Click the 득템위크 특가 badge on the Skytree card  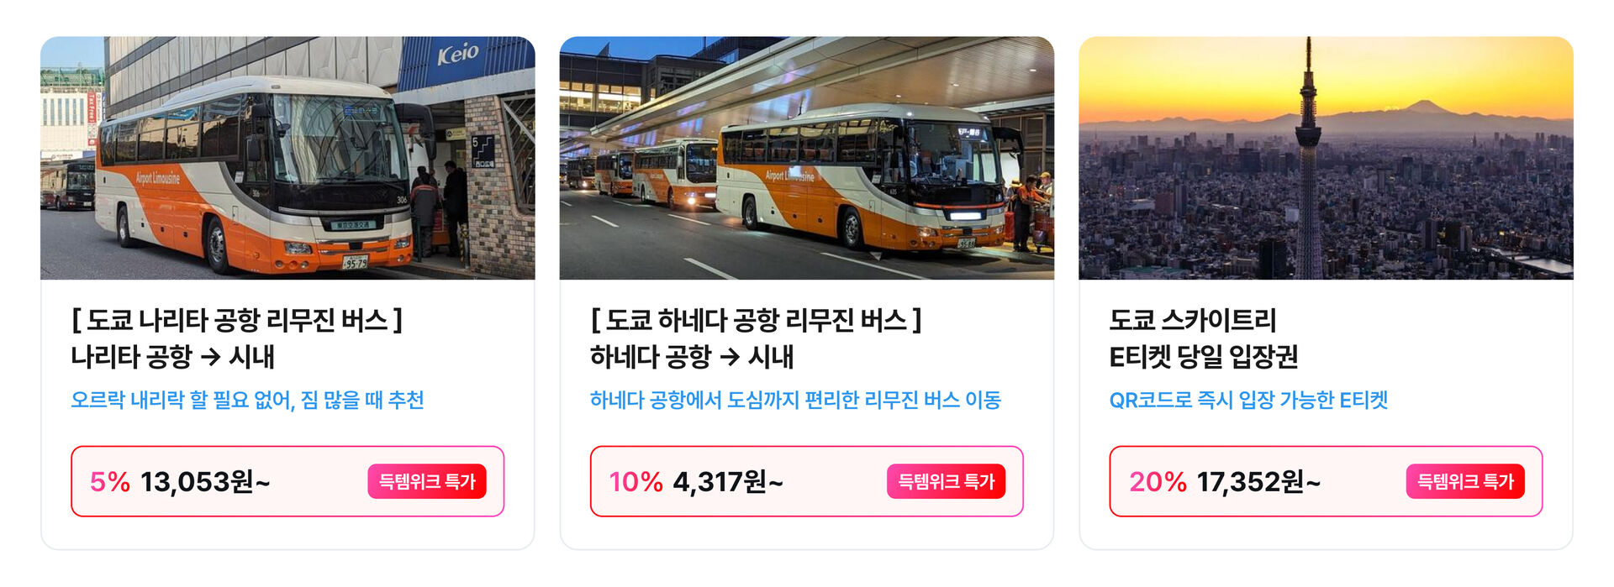click(x=1465, y=481)
